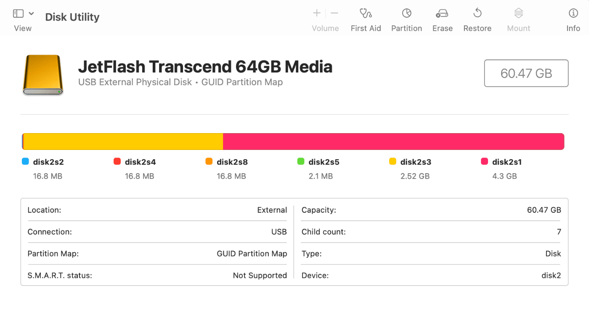Click the disk2s2 partition label

(x=48, y=162)
